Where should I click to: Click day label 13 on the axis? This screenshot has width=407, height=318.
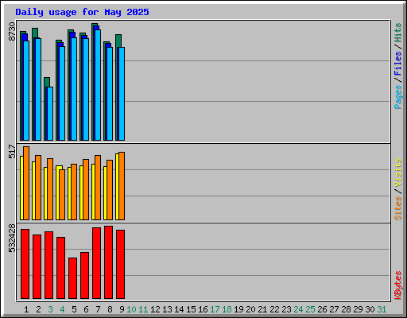tap(167, 309)
